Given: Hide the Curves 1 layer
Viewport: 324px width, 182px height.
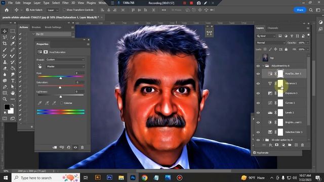Looking at the screenshot, I should [258, 103].
